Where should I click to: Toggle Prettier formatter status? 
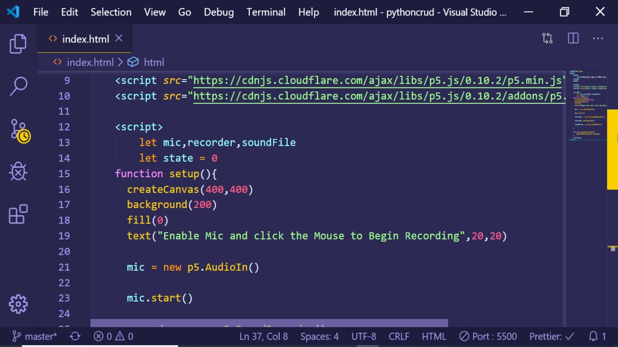[x=551, y=336]
